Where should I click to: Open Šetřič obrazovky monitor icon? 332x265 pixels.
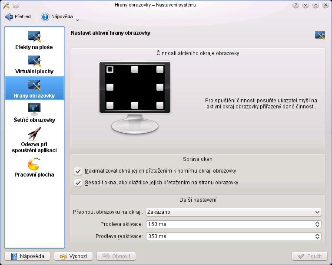[34, 109]
